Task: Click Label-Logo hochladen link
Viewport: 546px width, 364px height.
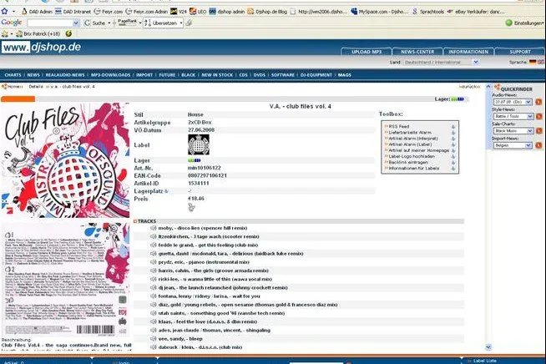Action: tap(412, 156)
